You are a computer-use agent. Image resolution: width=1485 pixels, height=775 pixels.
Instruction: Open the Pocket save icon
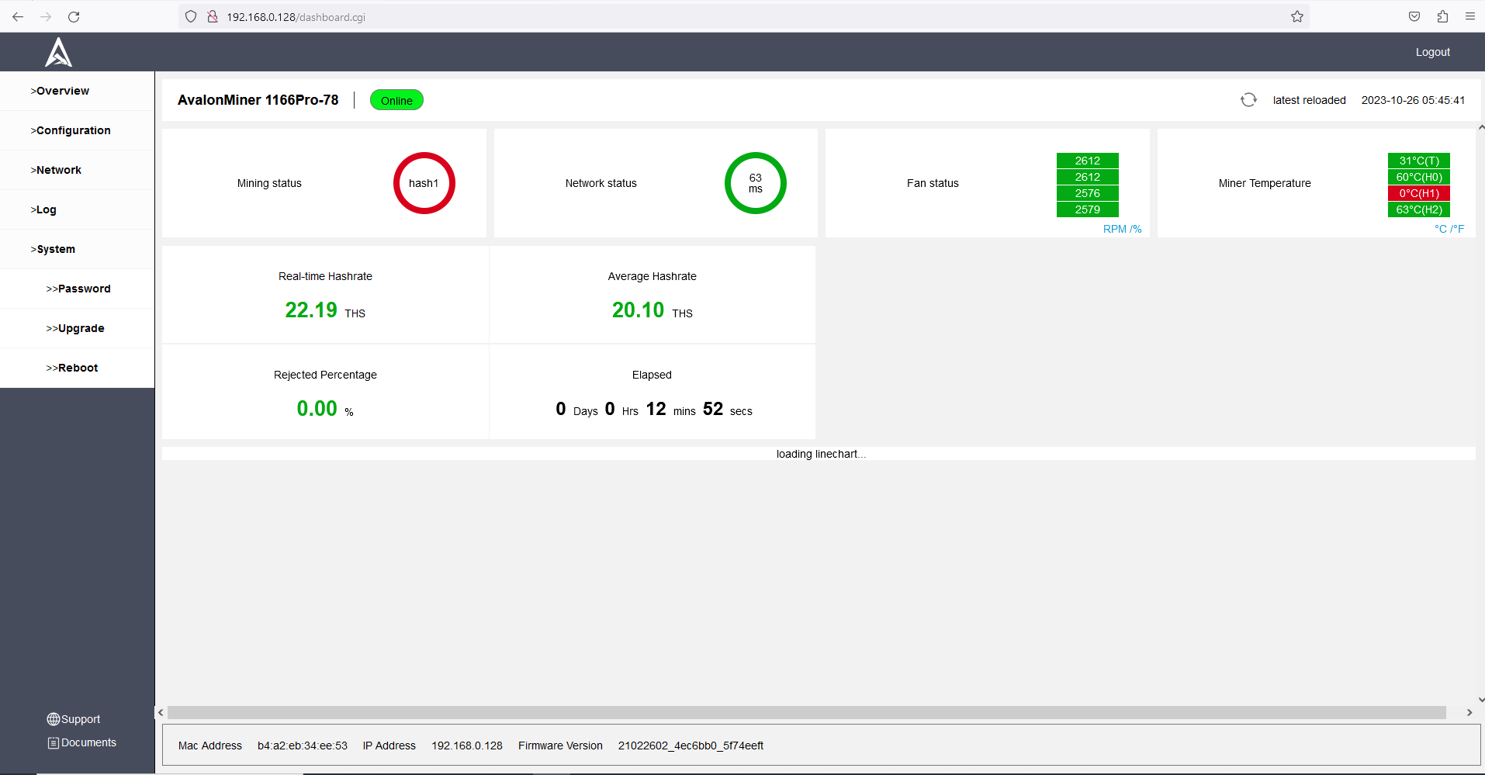[x=1414, y=16]
